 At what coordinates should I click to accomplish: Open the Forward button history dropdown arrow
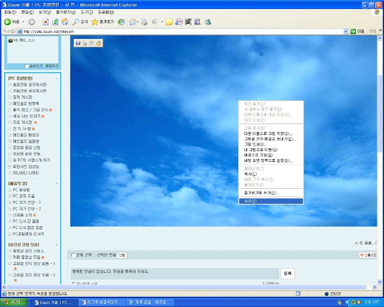(x=38, y=22)
